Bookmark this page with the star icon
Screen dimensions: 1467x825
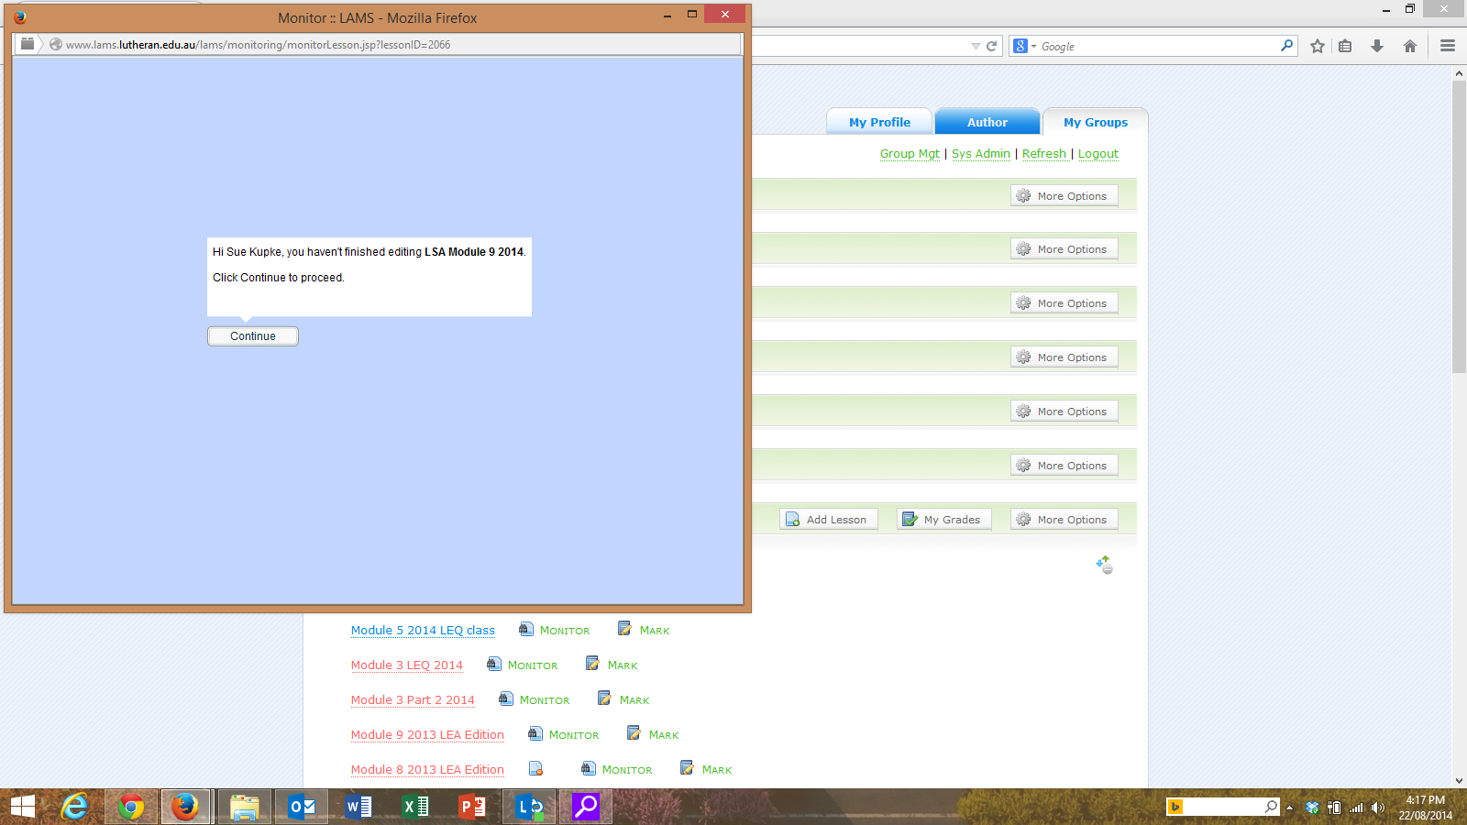click(x=1317, y=46)
